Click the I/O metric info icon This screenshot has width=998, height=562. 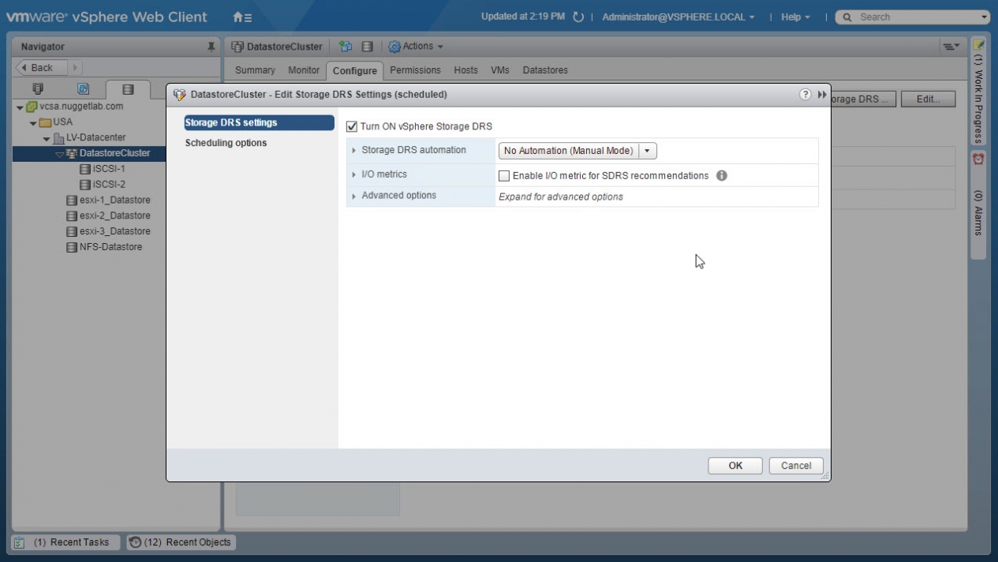coord(721,176)
